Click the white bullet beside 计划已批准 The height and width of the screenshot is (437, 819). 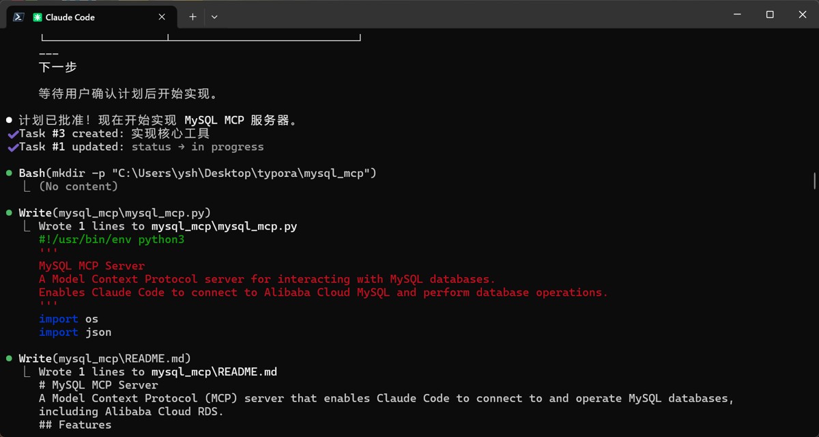[9, 120]
